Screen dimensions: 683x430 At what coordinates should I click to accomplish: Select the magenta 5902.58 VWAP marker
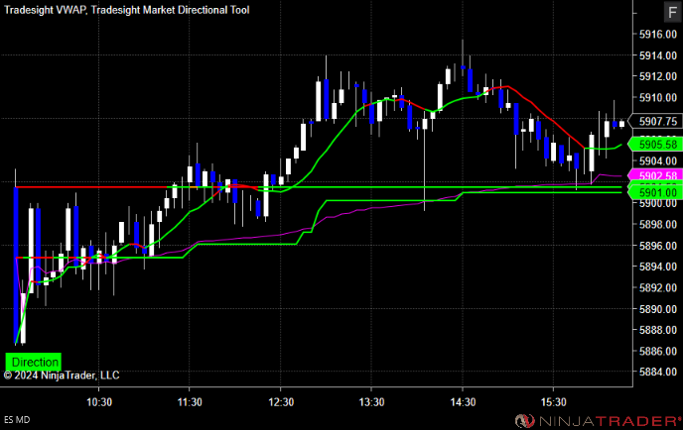click(x=655, y=175)
